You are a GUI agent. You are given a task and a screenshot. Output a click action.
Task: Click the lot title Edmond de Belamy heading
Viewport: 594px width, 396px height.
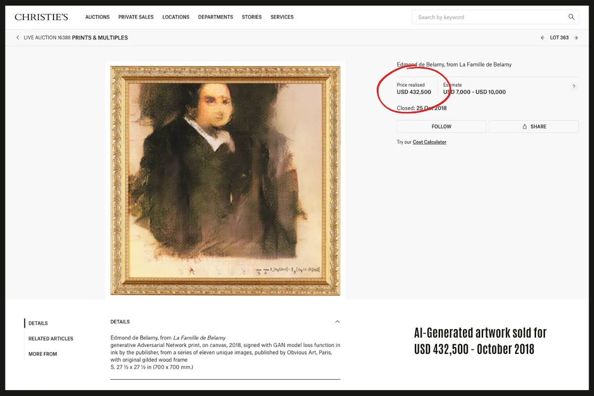click(454, 64)
